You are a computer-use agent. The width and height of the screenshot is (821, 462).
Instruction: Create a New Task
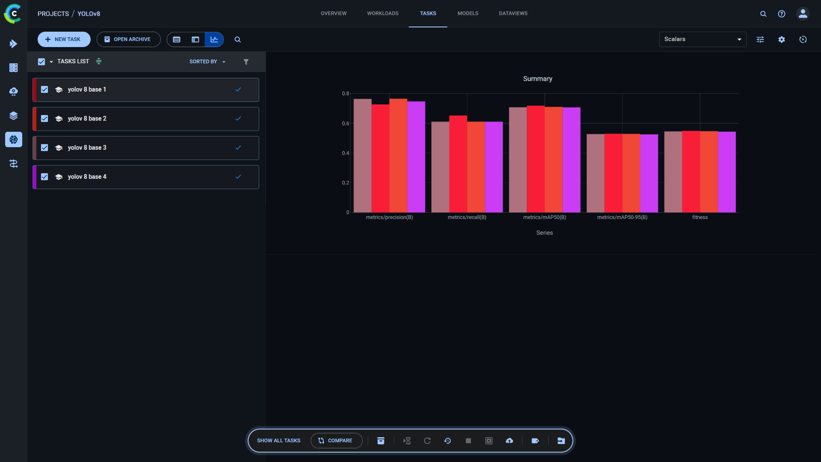click(x=64, y=39)
